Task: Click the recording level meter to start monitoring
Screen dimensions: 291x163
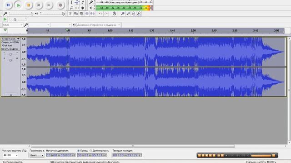Action: [x=124, y=2]
